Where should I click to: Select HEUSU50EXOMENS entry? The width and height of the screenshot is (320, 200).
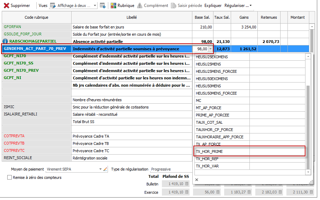249,79
